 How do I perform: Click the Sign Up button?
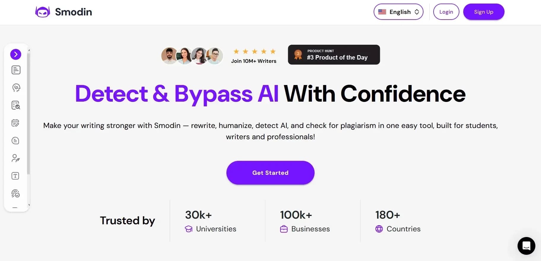(x=483, y=12)
